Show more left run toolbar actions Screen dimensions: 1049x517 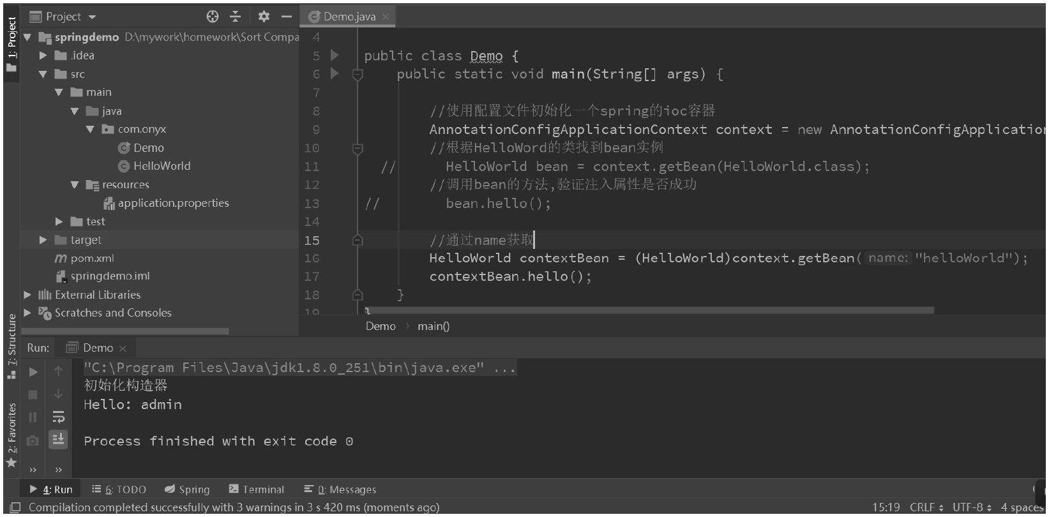pyautogui.click(x=33, y=470)
